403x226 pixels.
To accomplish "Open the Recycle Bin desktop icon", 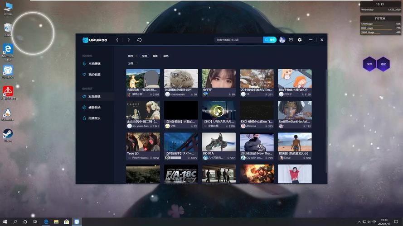I will coord(8,29).
